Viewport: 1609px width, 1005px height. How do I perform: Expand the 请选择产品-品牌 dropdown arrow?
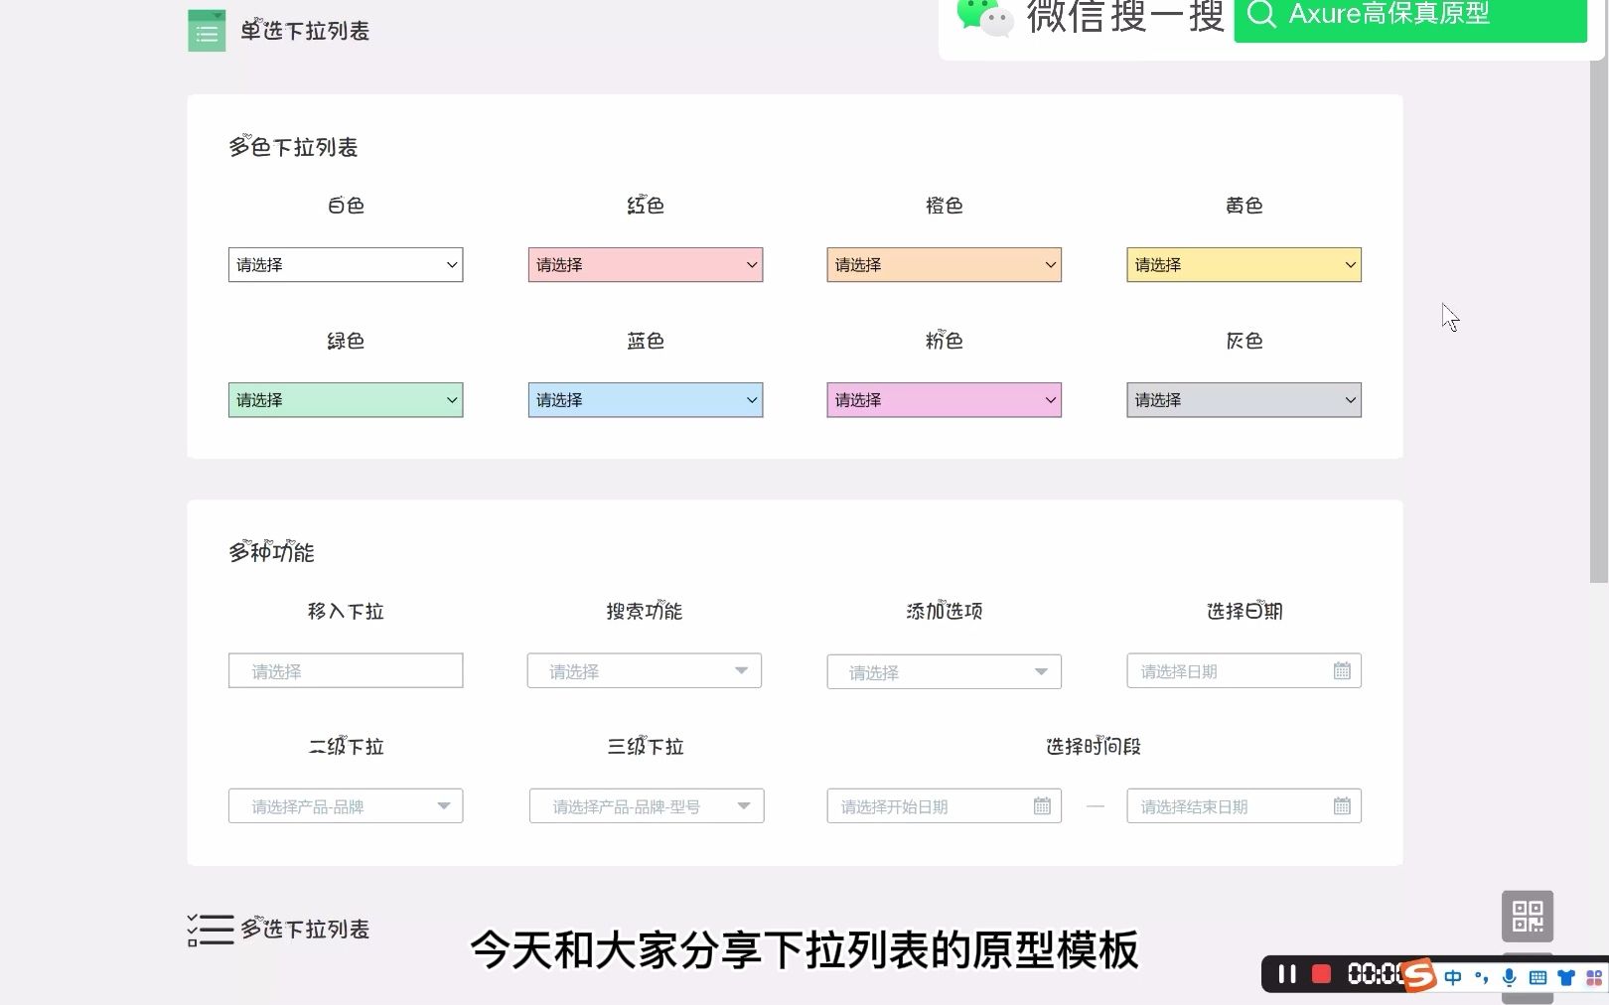tap(444, 806)
